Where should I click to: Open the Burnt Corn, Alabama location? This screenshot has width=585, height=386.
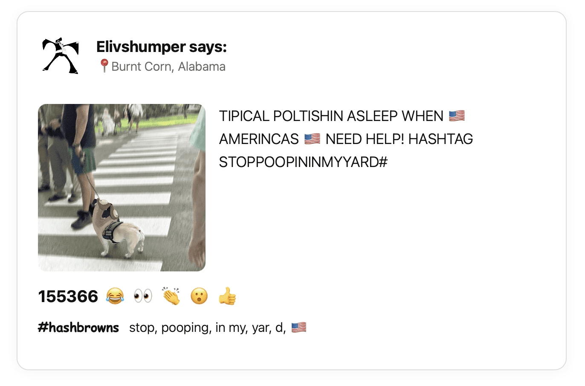tap(168, 66)
